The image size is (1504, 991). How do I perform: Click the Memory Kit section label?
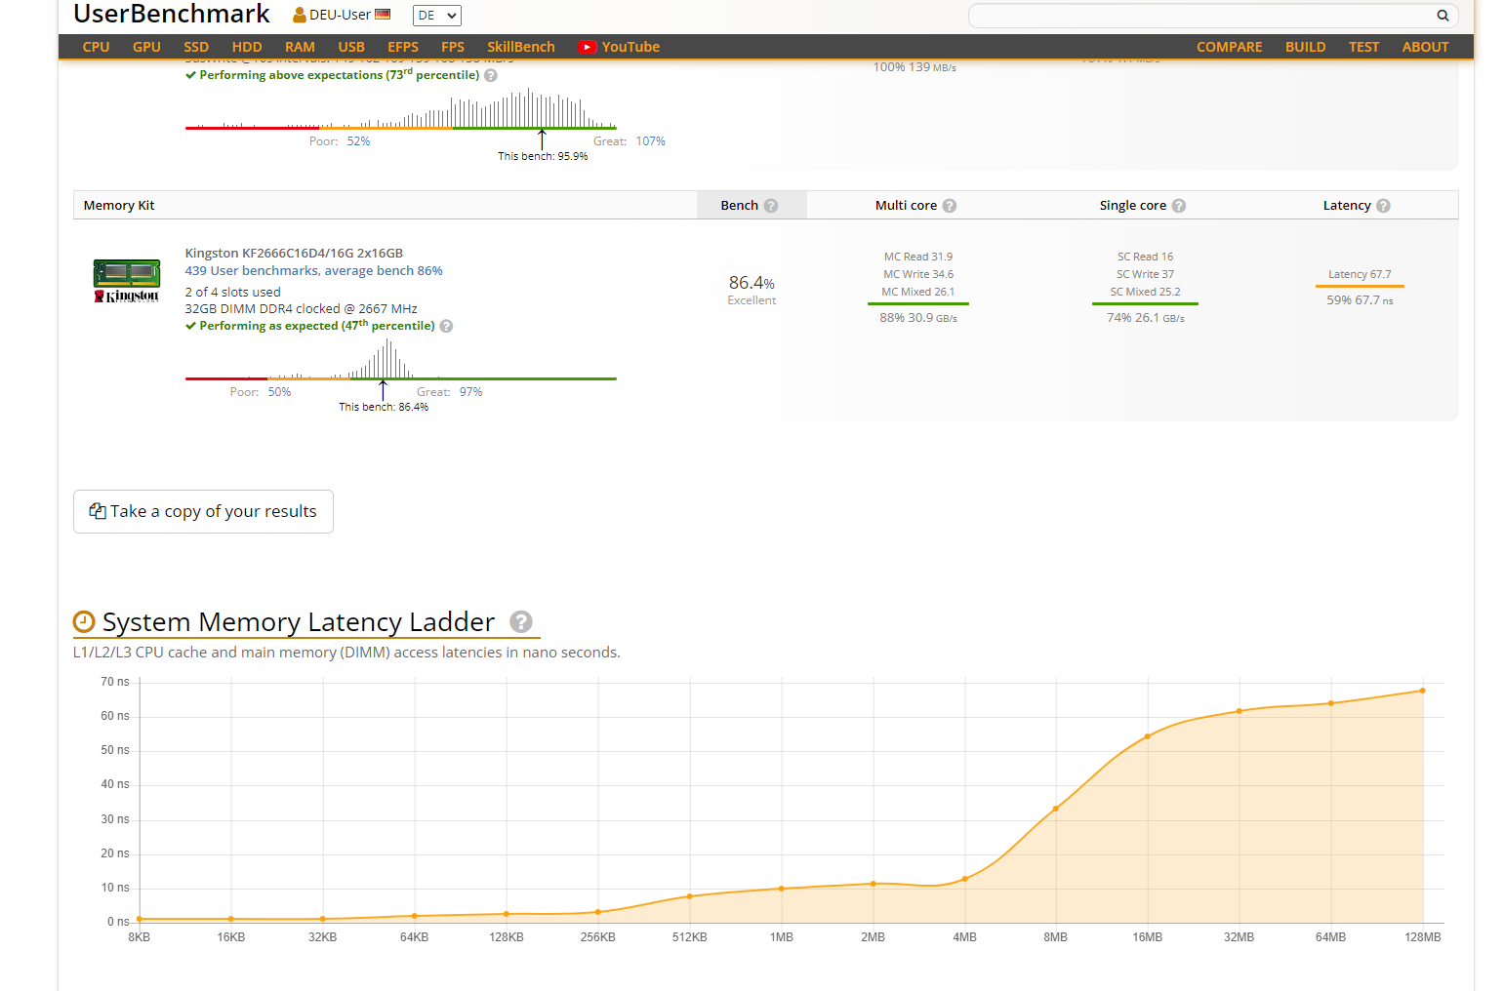coord(119,206)
